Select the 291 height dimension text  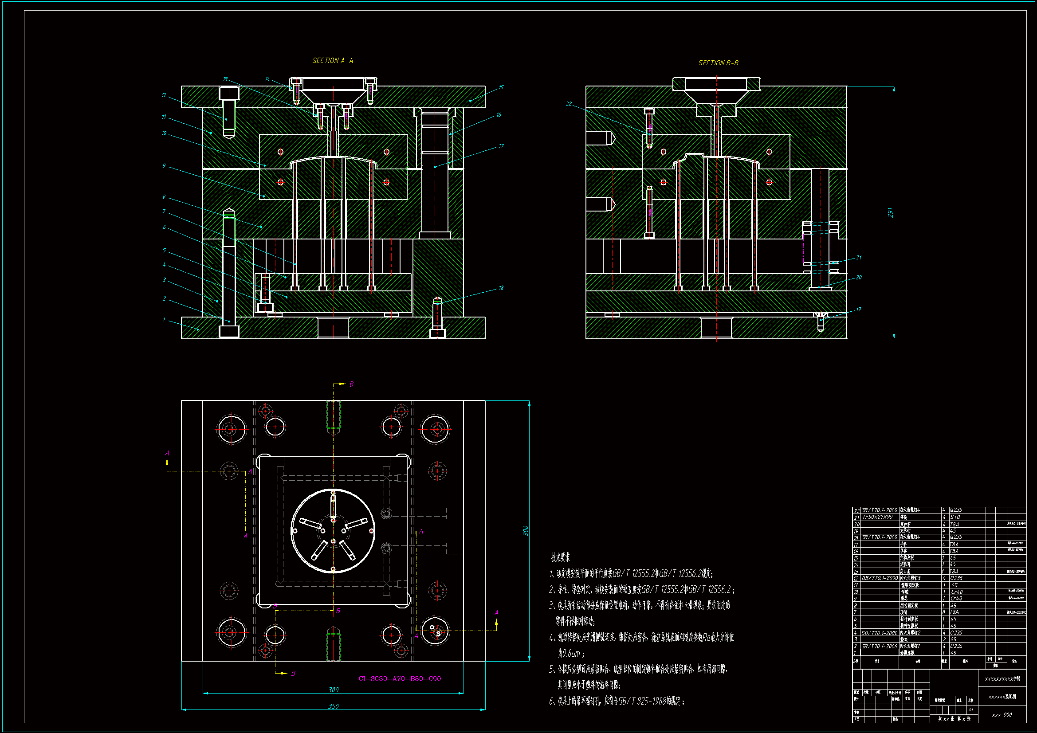[x=890, y=212]
